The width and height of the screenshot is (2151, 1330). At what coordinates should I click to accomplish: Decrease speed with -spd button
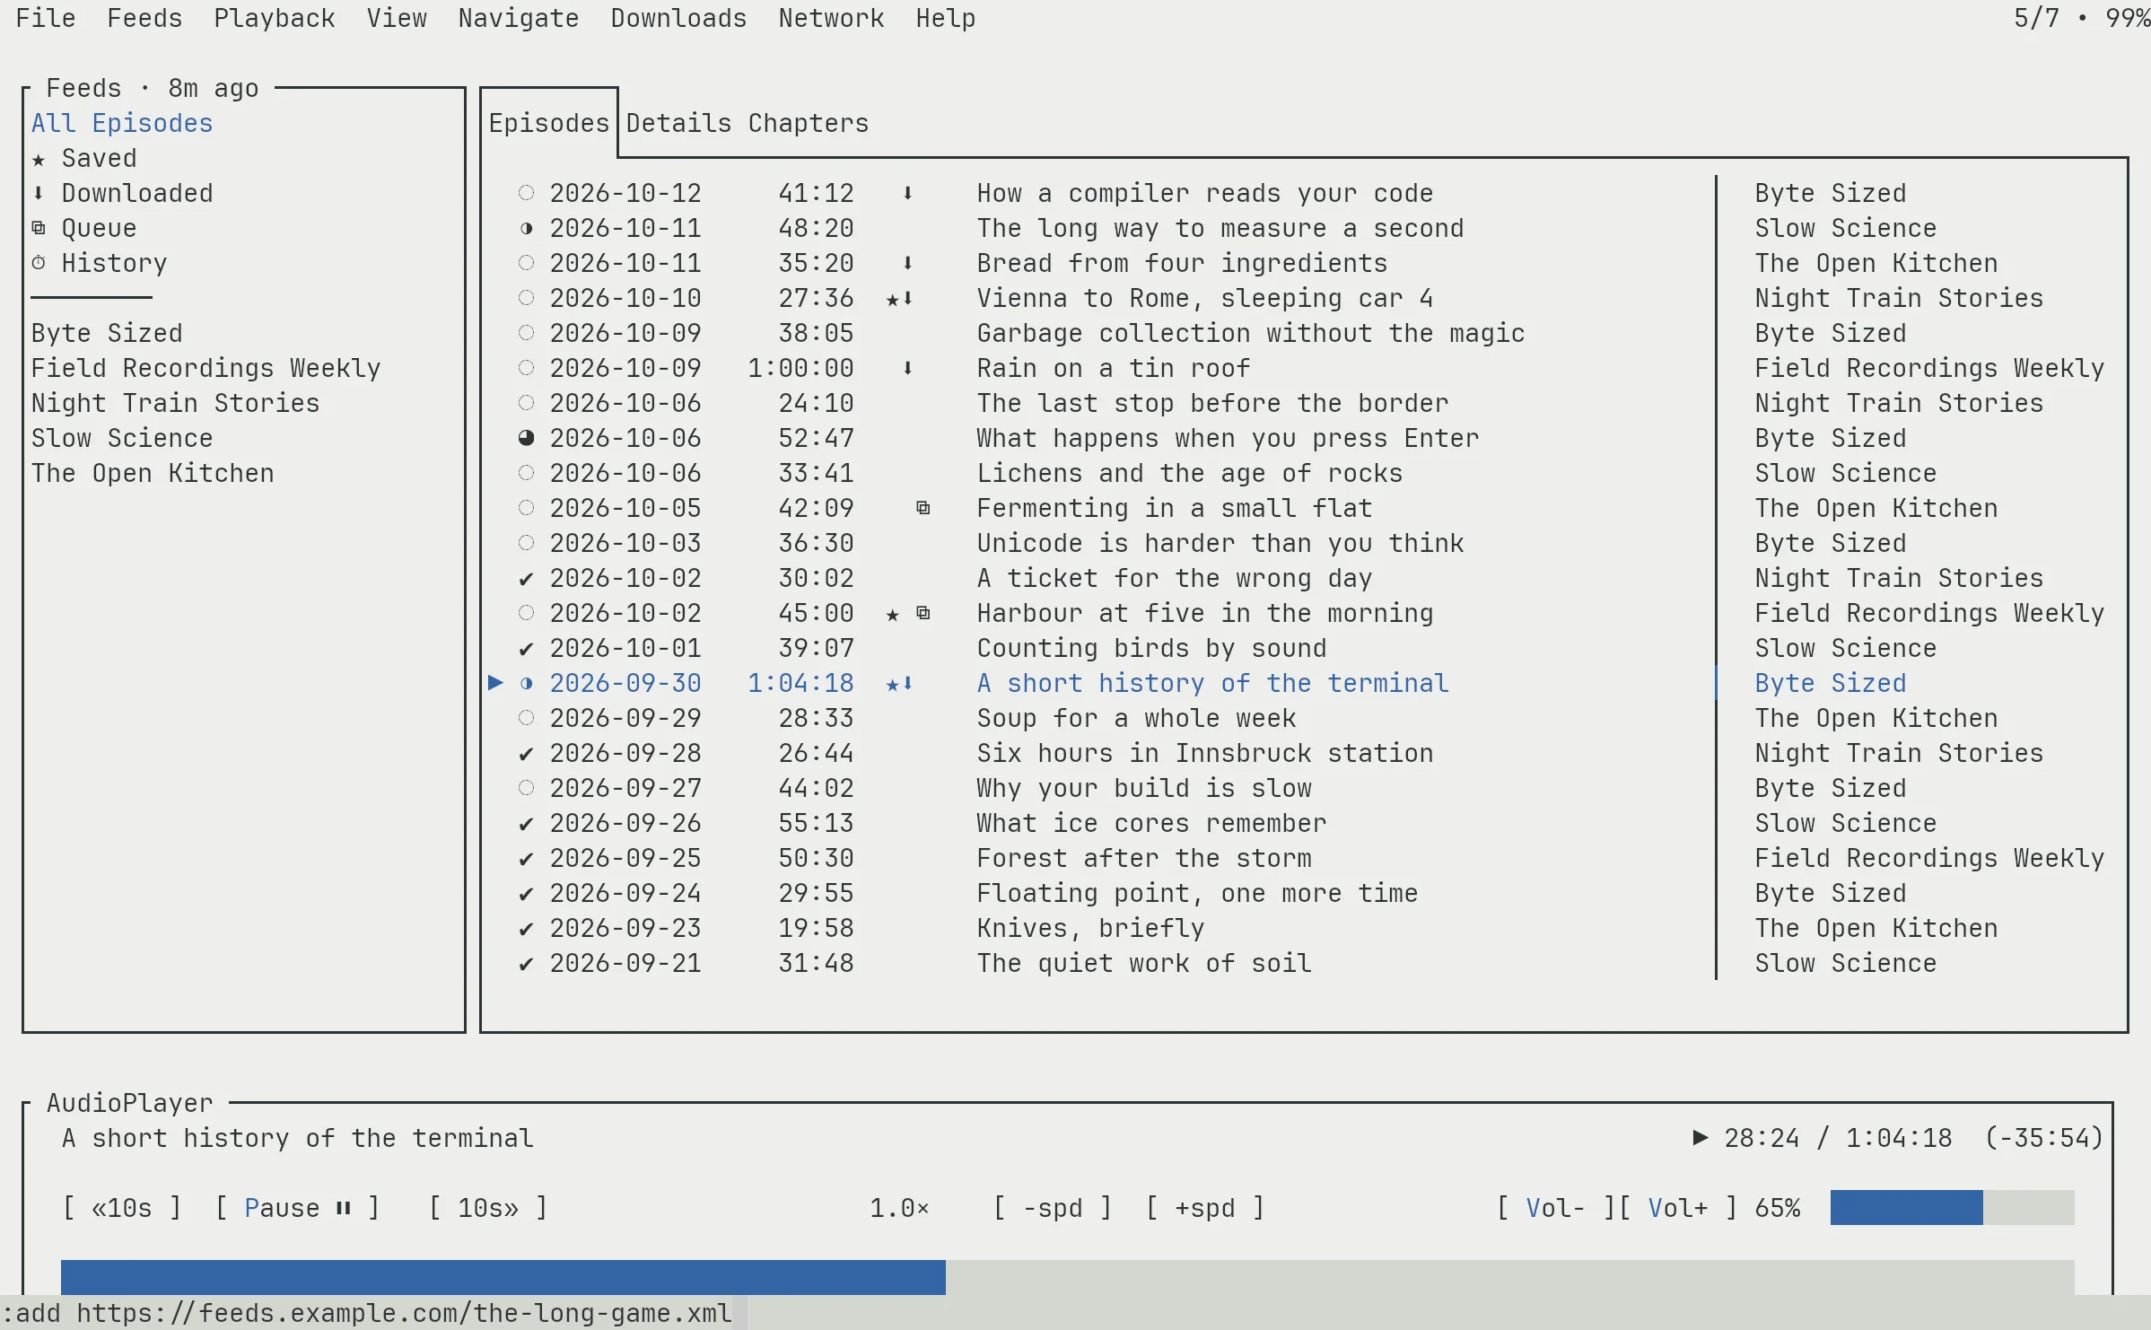(x=1053, y=1209)
